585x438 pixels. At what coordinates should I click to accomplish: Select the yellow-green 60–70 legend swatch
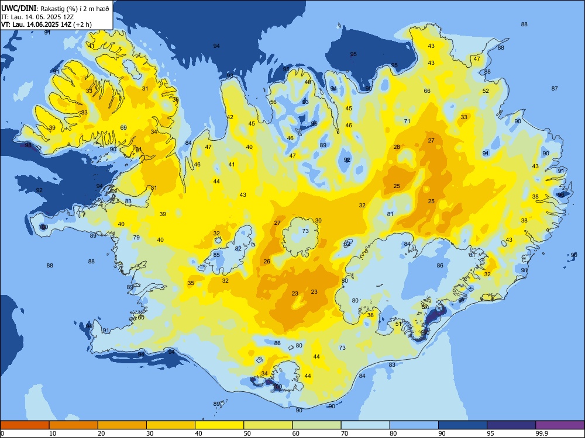pos(316,425)
